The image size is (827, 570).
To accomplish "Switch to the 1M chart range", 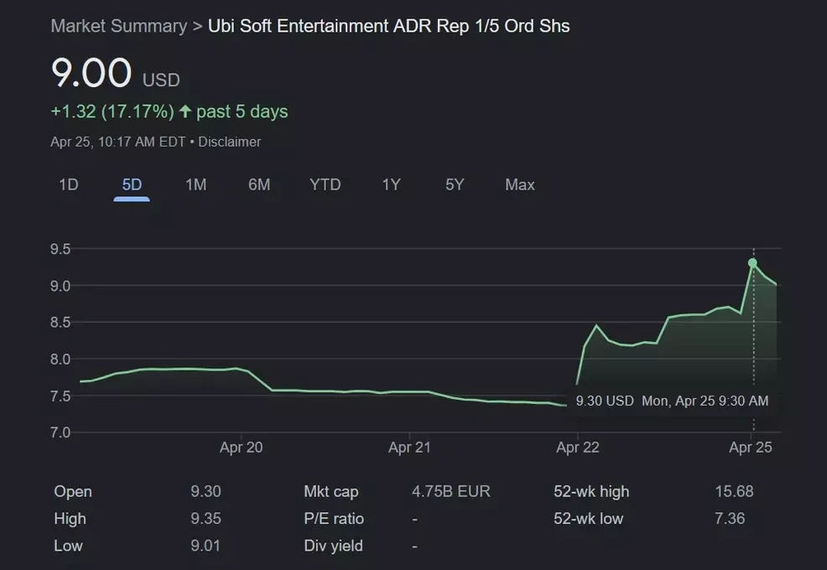I will 195,184.
